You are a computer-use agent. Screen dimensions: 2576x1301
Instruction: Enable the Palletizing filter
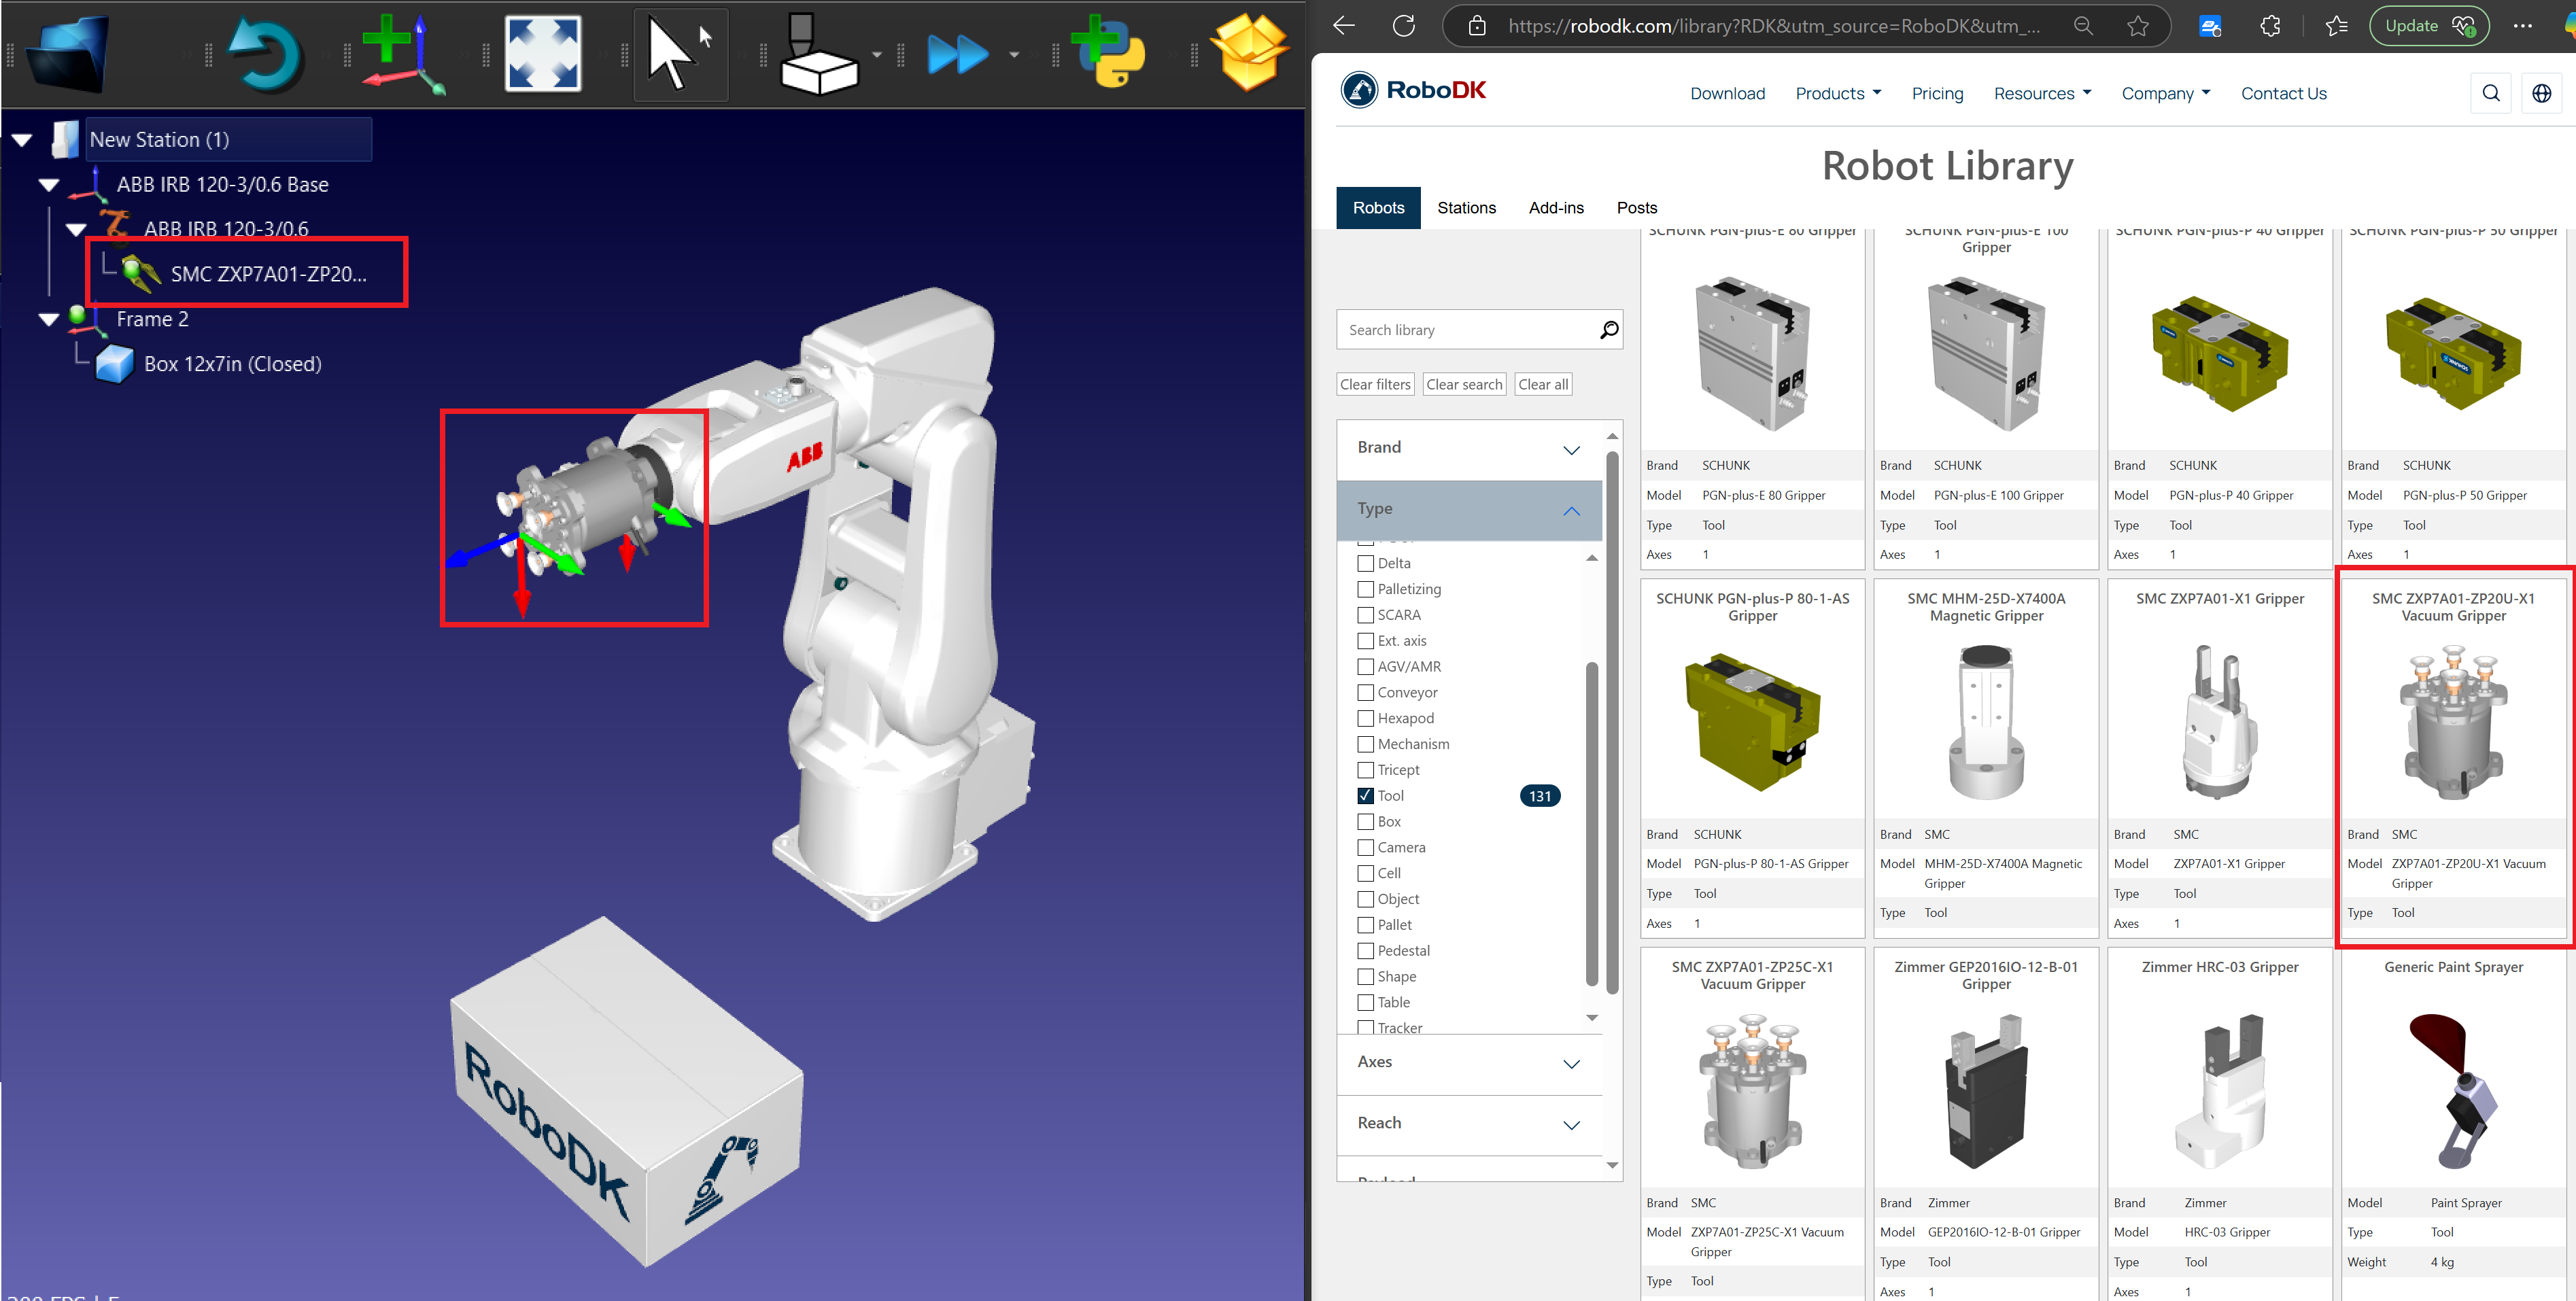(1365, 589)
